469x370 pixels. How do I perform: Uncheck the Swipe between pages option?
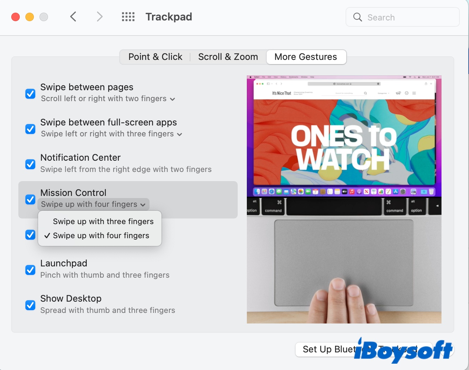30,94
